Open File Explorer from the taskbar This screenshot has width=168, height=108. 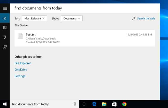[x=104, y=104]
